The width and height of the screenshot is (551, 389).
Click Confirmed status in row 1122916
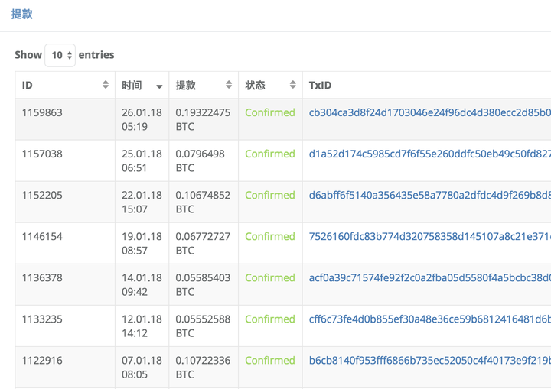270,361
